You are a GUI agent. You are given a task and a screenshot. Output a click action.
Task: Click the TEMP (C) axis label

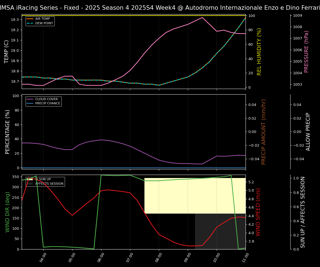point(7,51)
